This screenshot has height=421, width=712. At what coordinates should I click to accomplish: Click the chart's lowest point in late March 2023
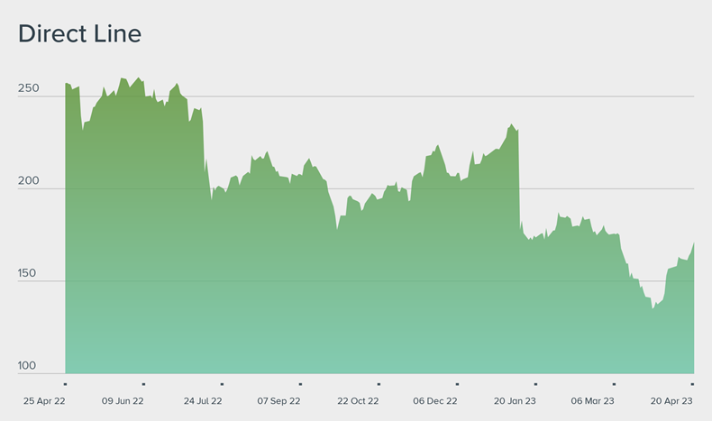(653, 308)
